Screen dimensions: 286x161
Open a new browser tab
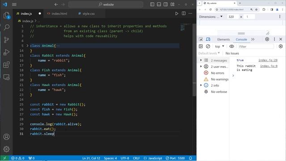point(240,3)
